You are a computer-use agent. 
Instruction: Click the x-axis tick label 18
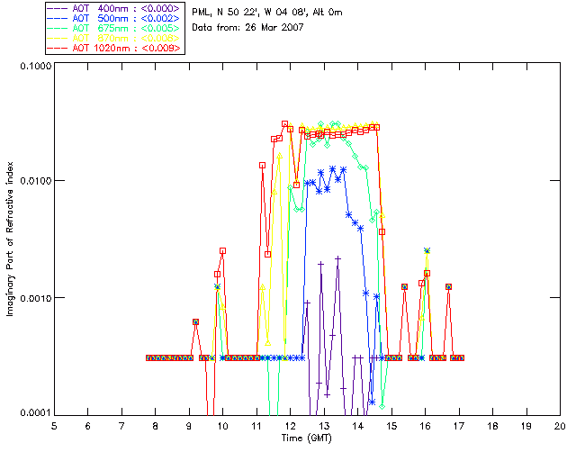[492, 426]
